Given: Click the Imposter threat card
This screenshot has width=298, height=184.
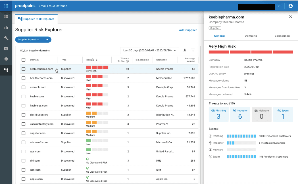Looking at the screenshot, I should click(240, 114).
